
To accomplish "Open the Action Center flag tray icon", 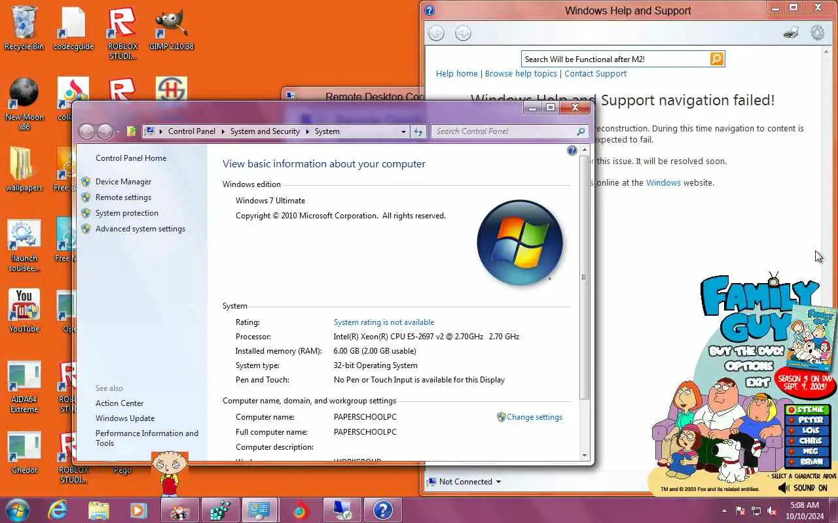I will click(x=740, y=511).
